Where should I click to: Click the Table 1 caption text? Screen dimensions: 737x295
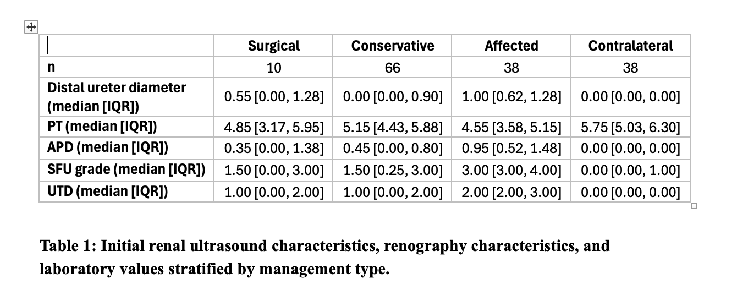[325, 258]
